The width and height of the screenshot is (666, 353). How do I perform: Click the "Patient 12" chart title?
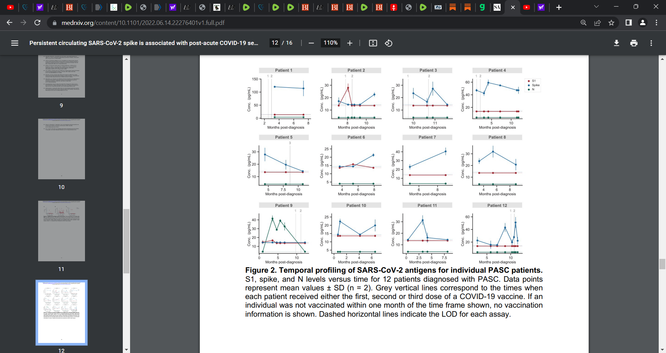coord(497,206)
